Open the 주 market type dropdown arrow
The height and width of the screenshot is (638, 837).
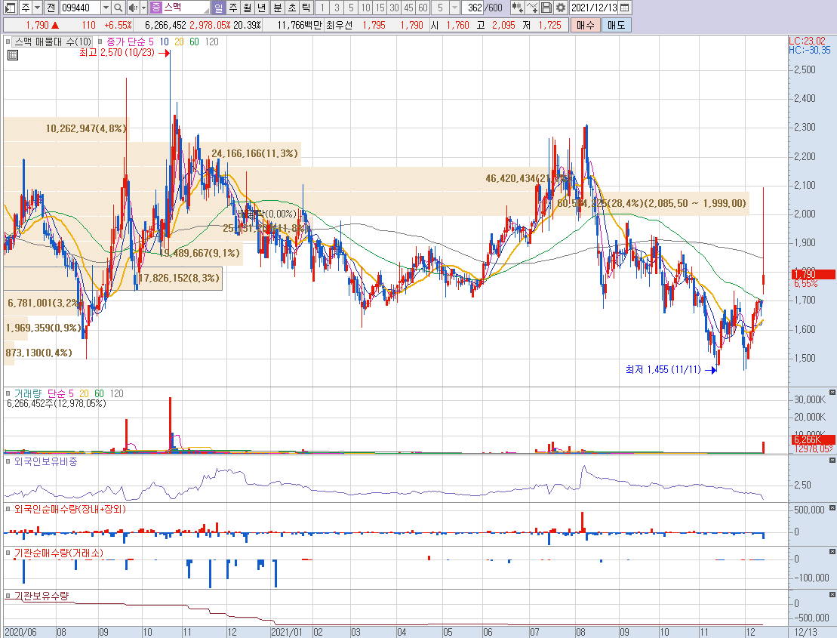click(38, 8)
